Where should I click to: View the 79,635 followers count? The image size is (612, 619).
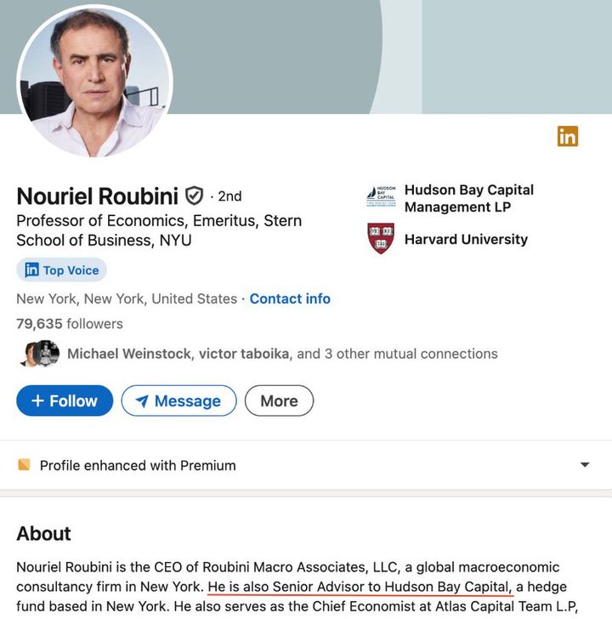click(70, 324)
